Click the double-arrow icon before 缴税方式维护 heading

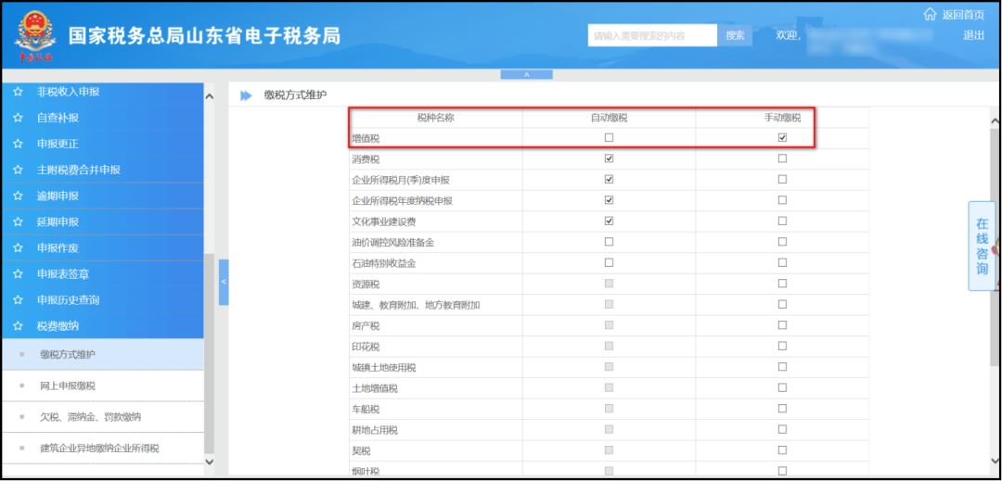tap(246, 95)
